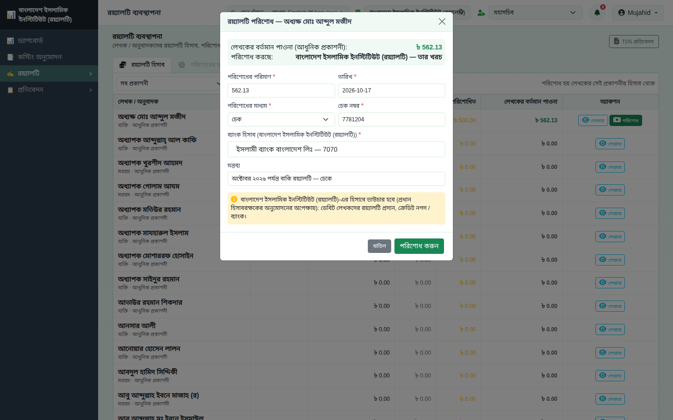
Task: Open the payment method dropdown (চেক)
Action: pos(281,119)
